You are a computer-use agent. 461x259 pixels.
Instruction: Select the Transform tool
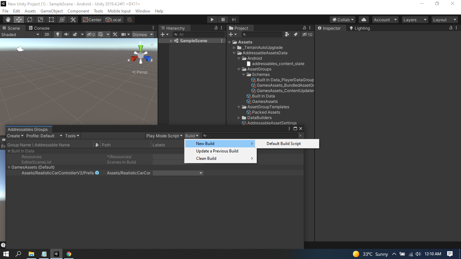point(62,20)
